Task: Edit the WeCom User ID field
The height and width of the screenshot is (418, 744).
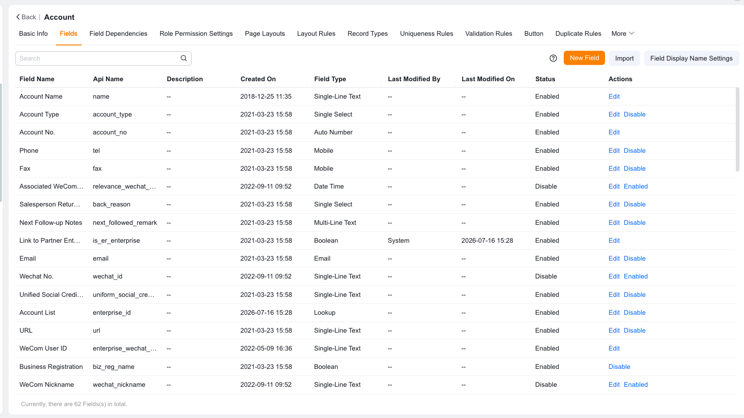Action: [614, 348]
